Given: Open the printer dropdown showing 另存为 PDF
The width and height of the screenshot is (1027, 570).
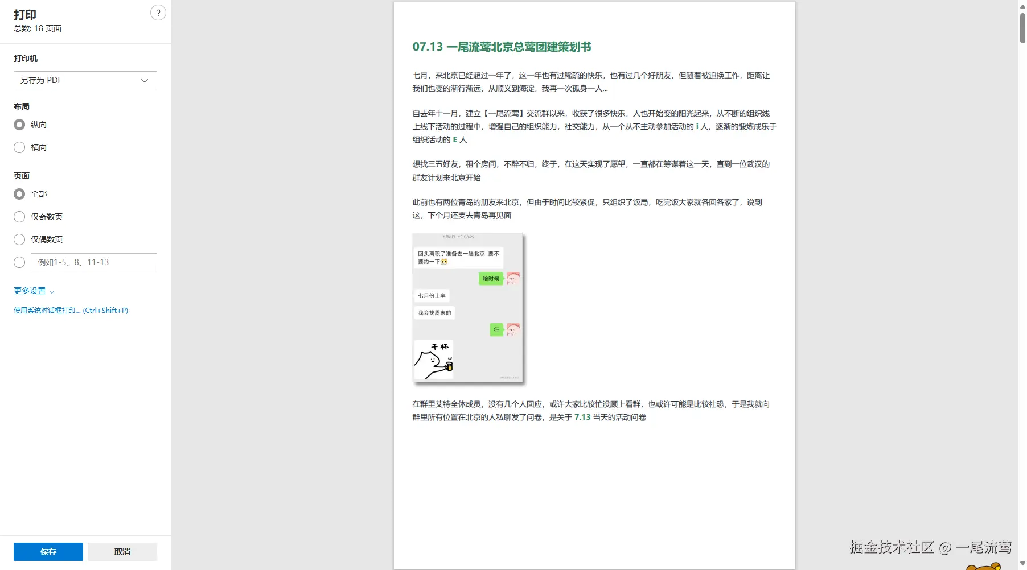Looking at the screenshot, I should 85,80.
